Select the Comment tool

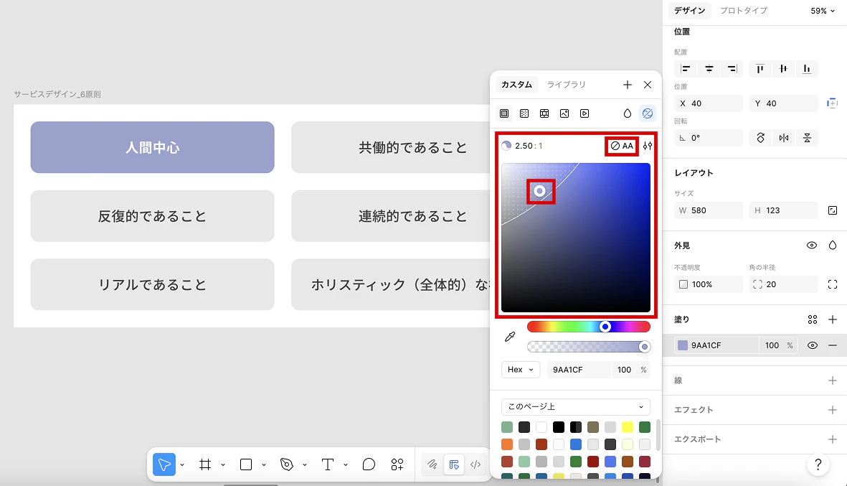pyautogui.click(x=369, y=464)
